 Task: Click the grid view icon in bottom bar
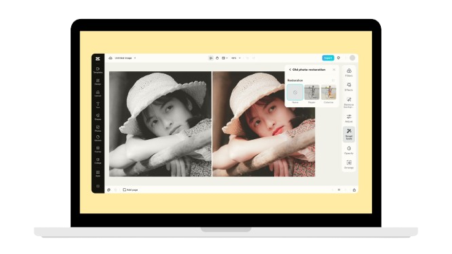pyautogui.click(x=339, y=189)
